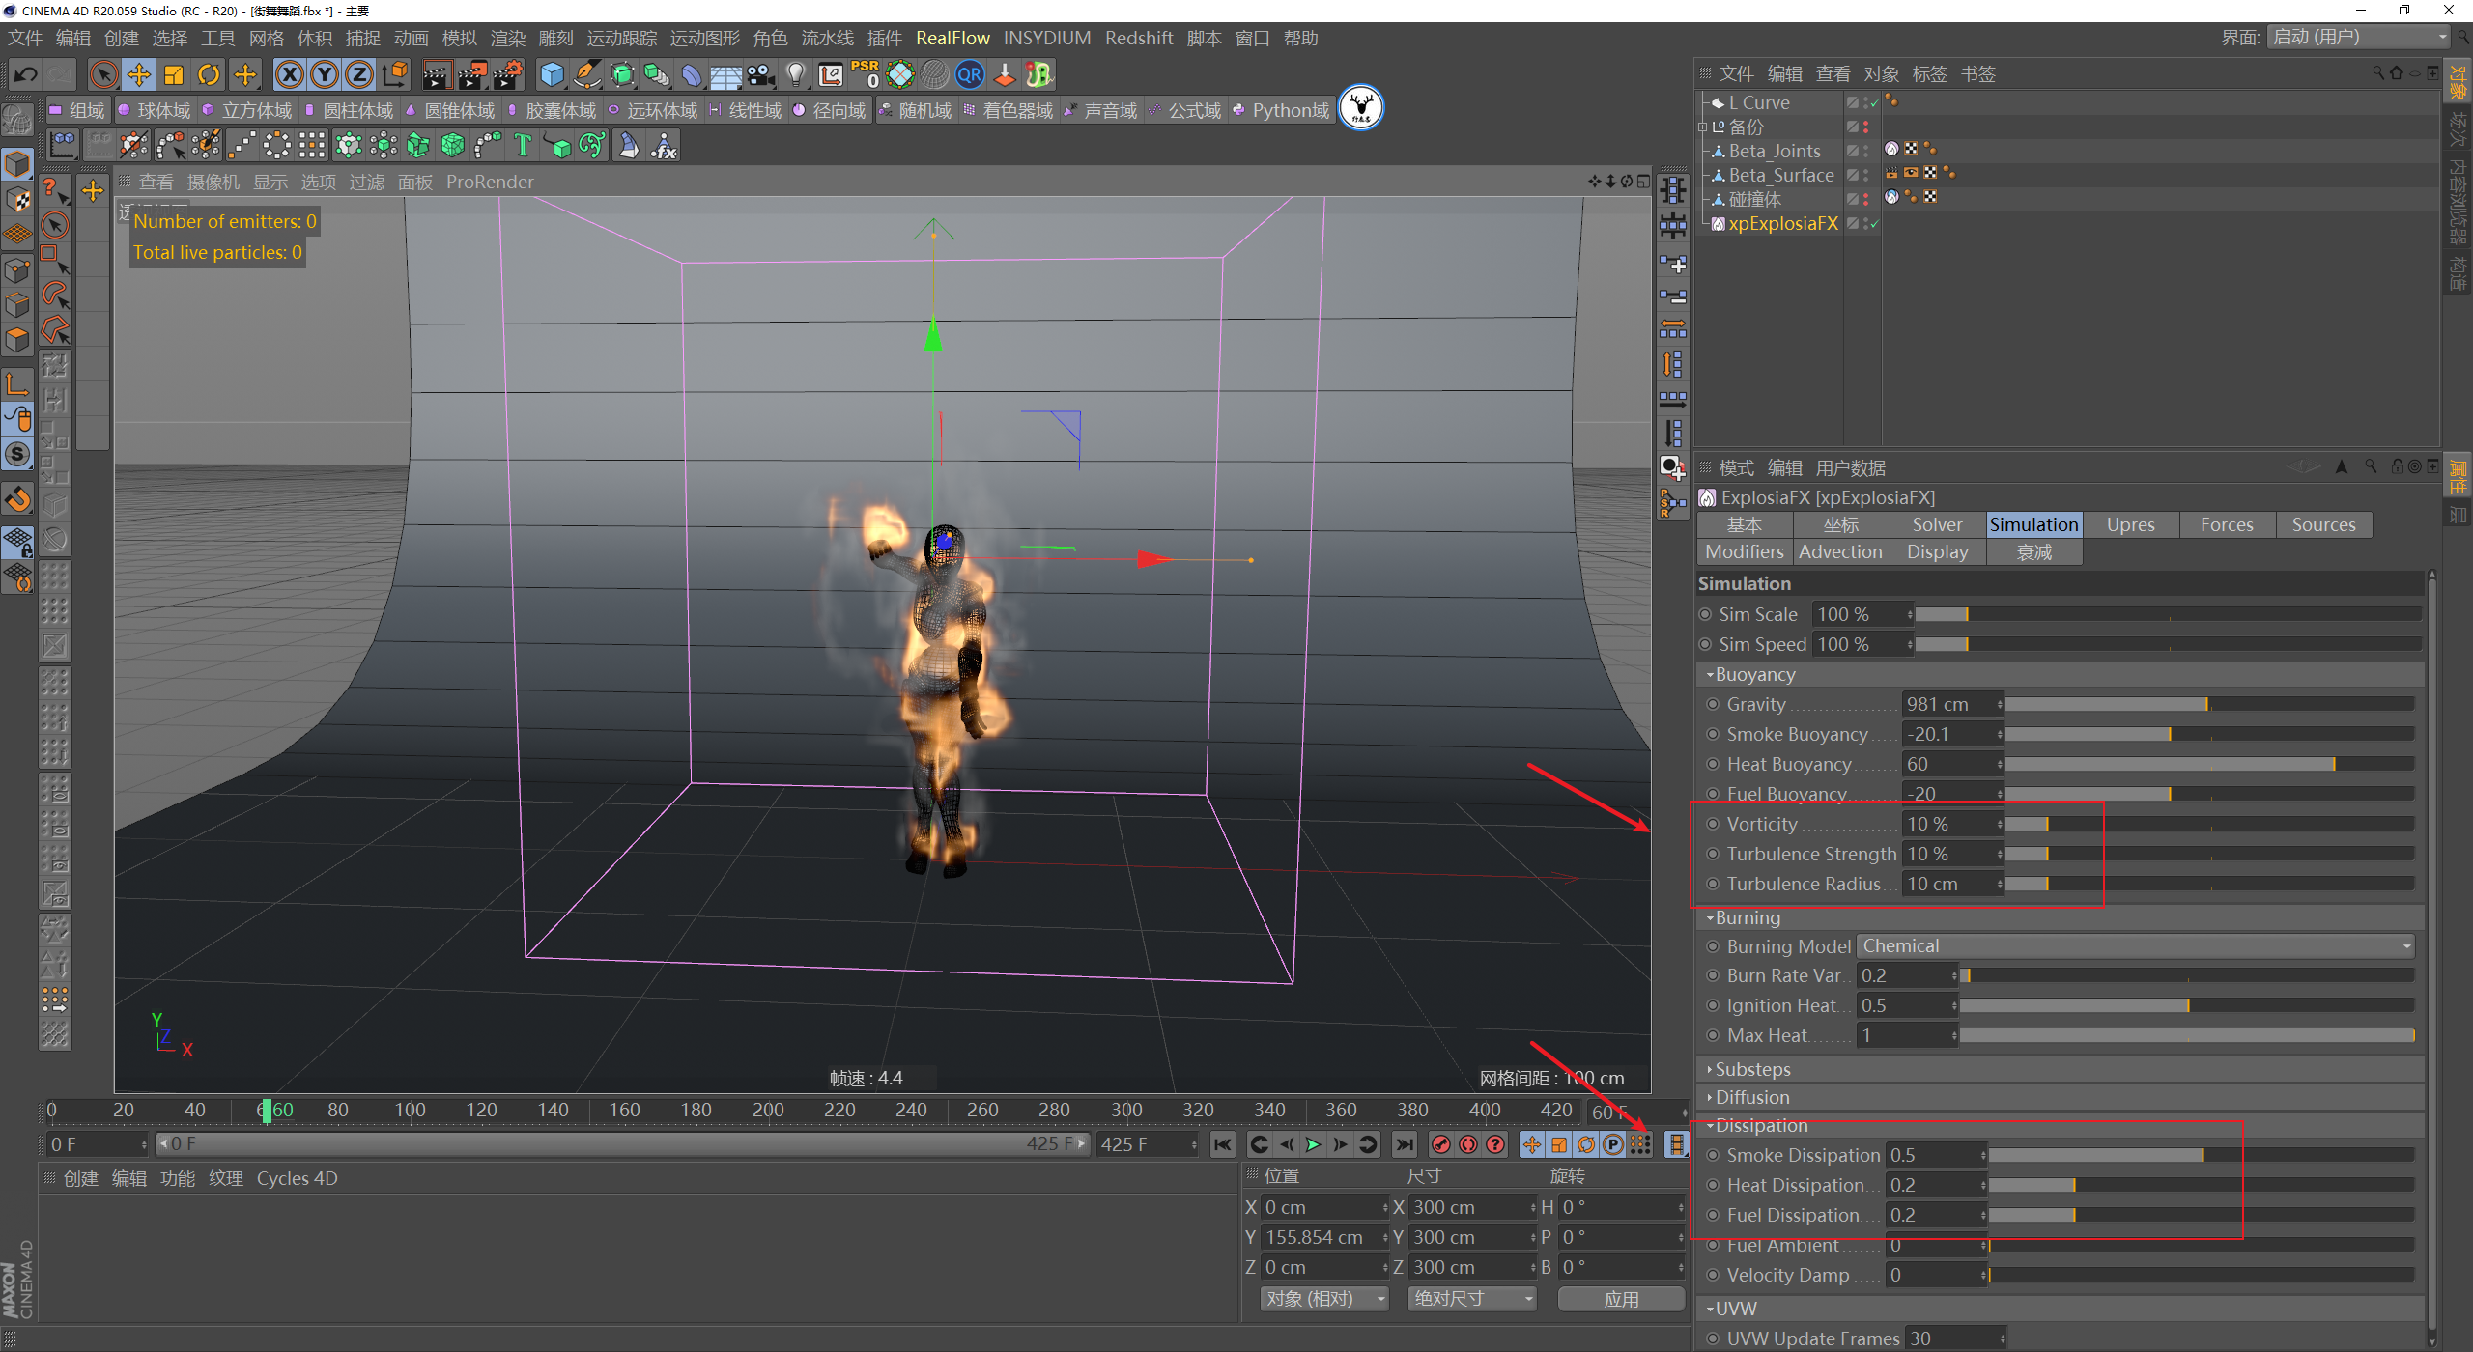Click the Camera object icon
The image size is (2473, 1352).
coord(760,74)
